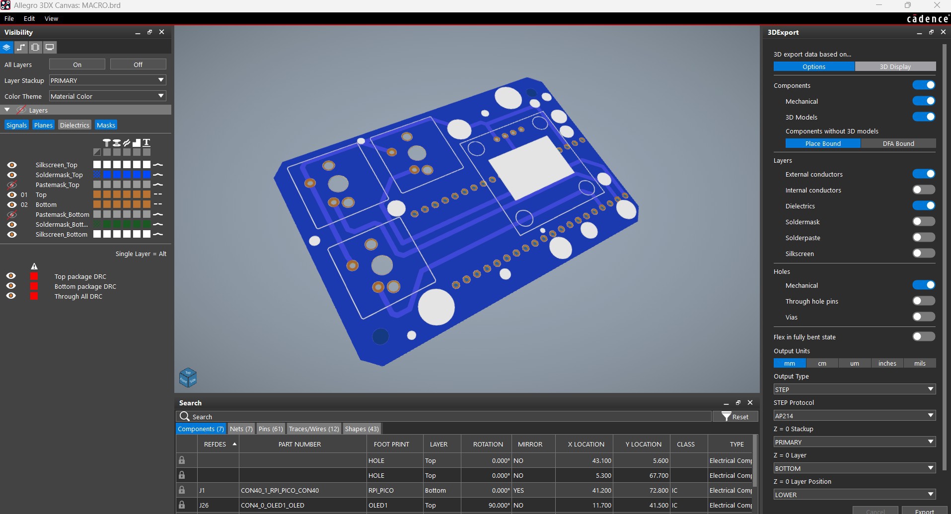Open the View menu
Screen dimensions: 951x514
[x=51, y=18]
